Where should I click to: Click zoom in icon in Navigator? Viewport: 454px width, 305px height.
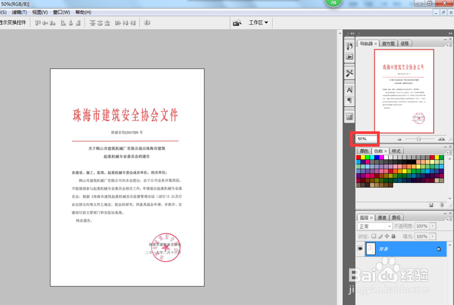[x=441, y=139]
